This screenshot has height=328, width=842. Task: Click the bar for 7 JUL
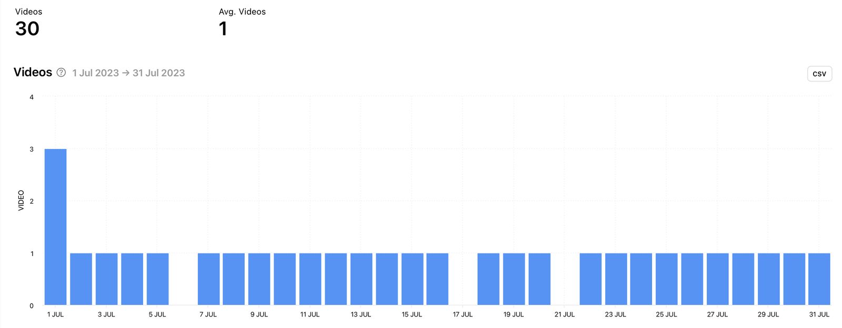tap(209, 278)
